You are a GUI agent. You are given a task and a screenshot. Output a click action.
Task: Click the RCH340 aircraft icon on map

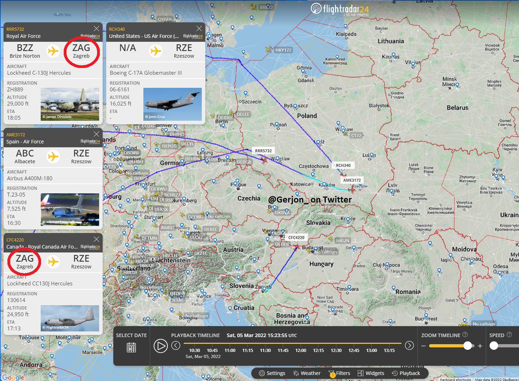343,174
